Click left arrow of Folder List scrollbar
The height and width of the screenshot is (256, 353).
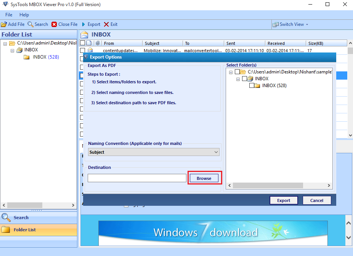[x=4, y=205]
